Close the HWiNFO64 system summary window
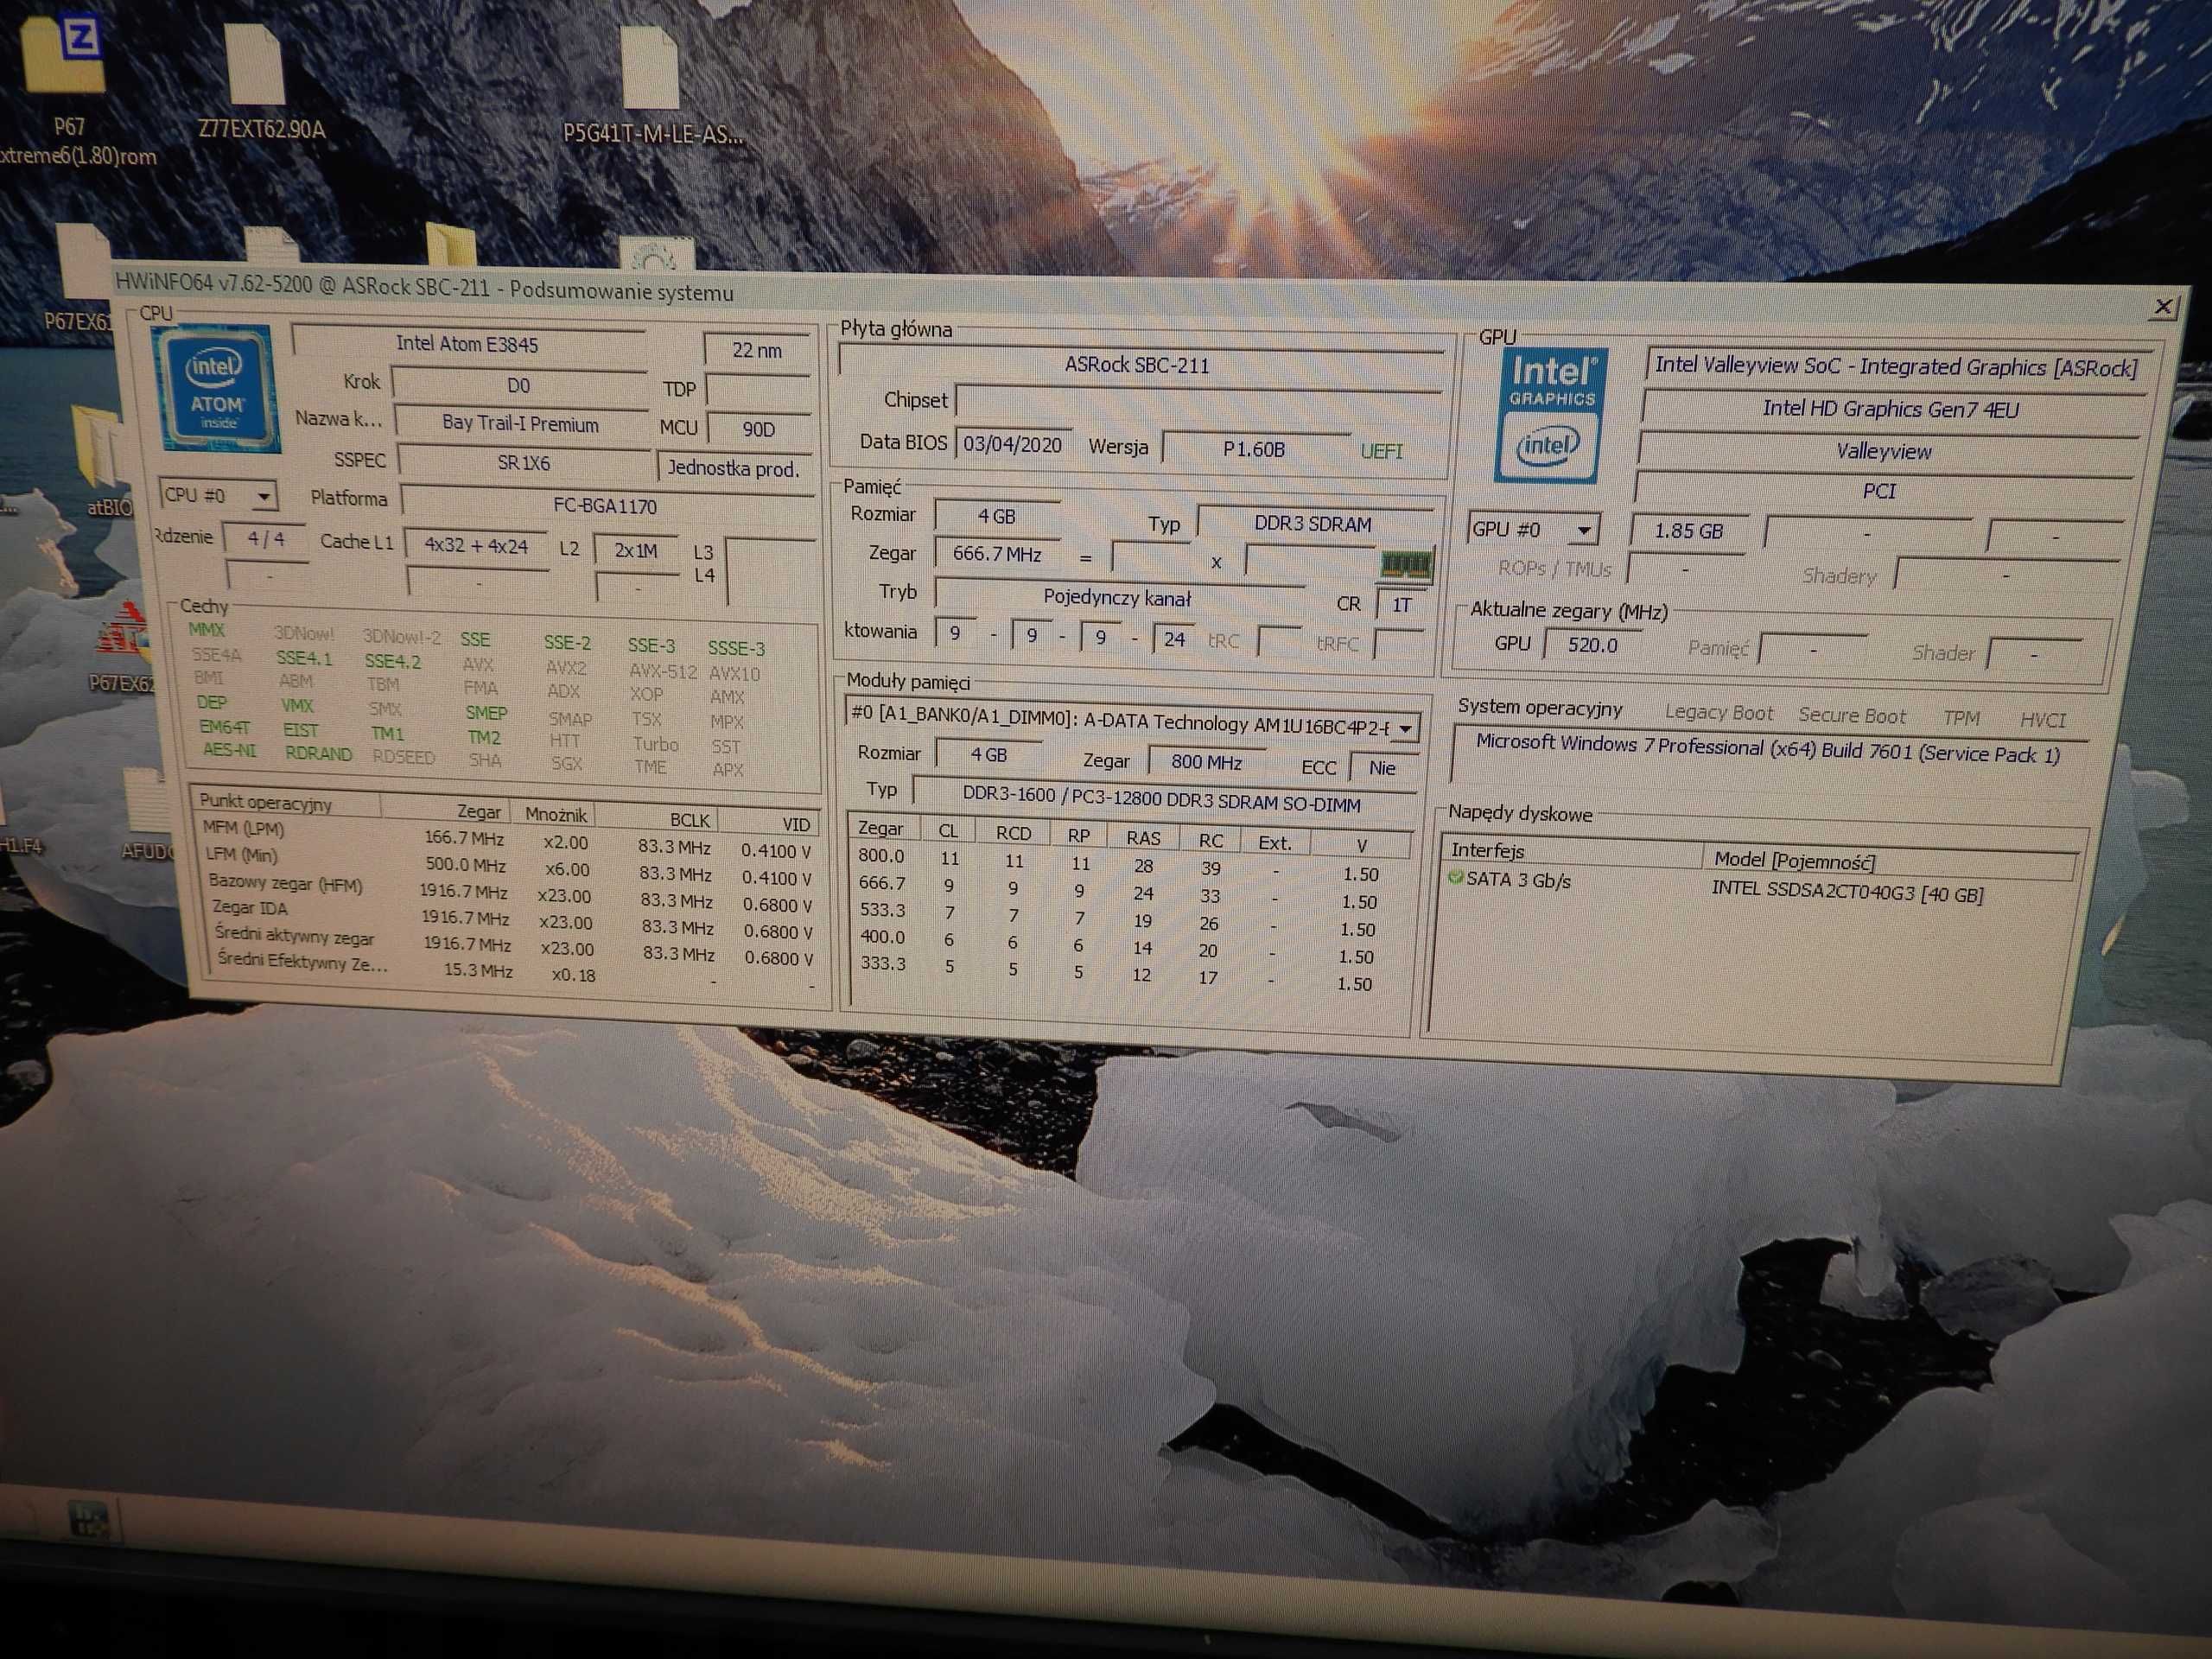 coord(2162,307)
